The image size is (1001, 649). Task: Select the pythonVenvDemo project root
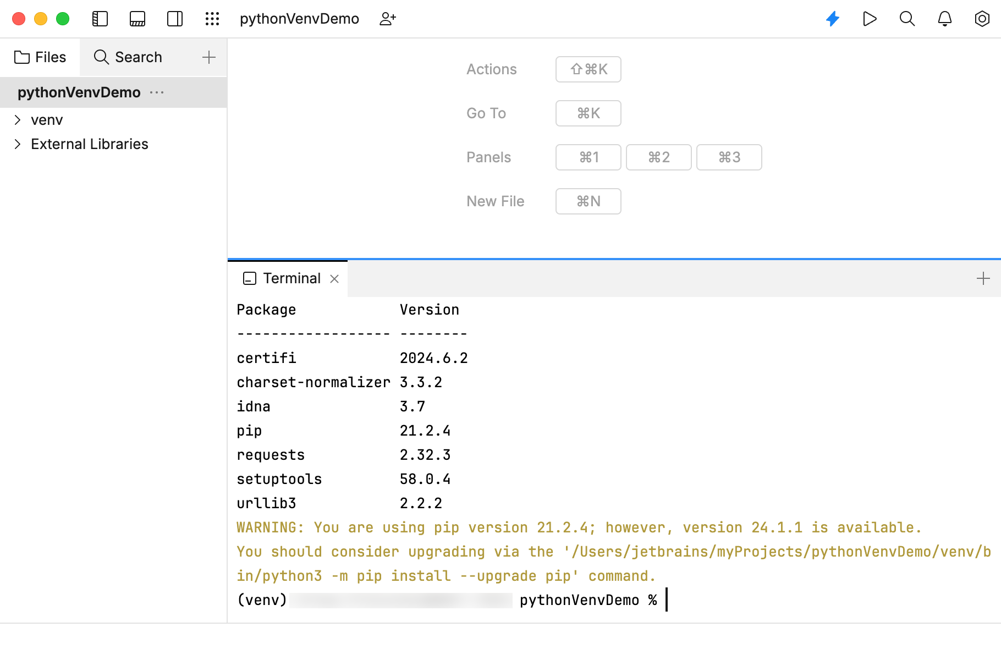79,92
